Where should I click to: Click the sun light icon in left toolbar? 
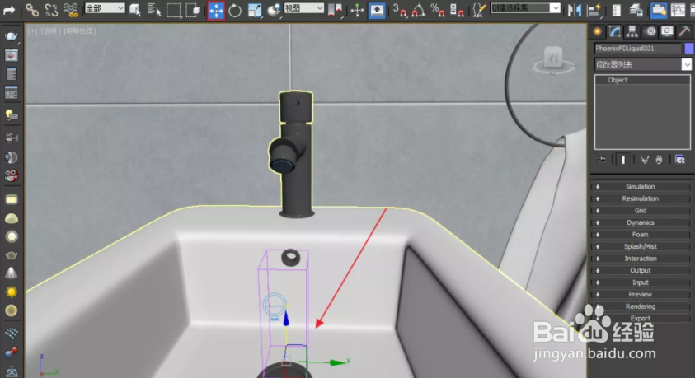[12, 292]
